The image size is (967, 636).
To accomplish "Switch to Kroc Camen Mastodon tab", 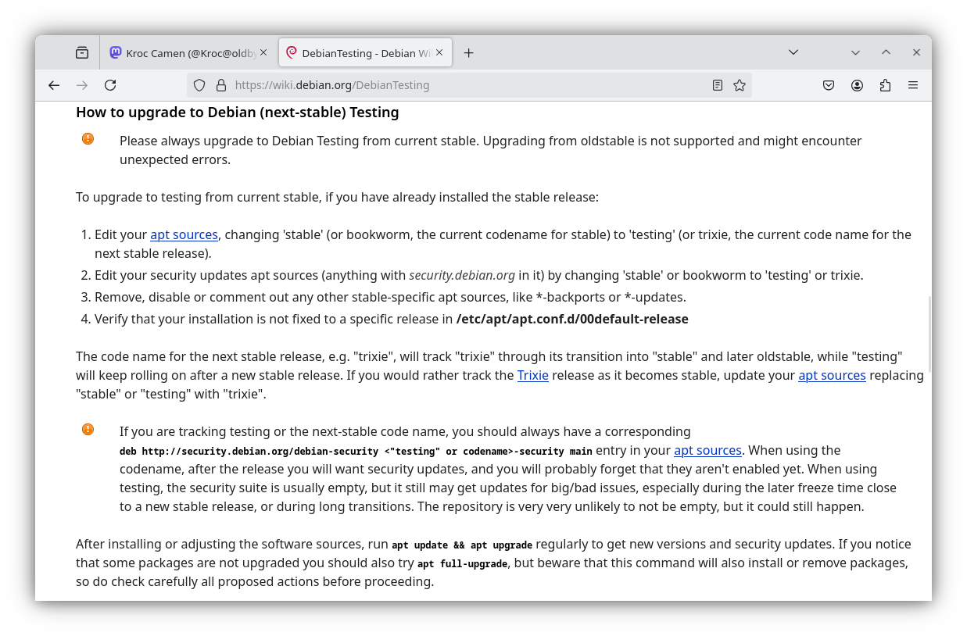I will click(188, 52).
